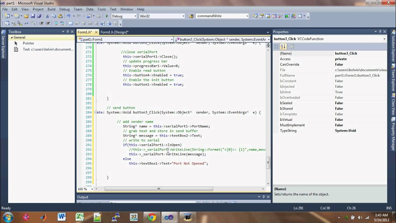Screen dimensions: 396x223
Task: Open the Build menu
Action: (x=51, y=9)
